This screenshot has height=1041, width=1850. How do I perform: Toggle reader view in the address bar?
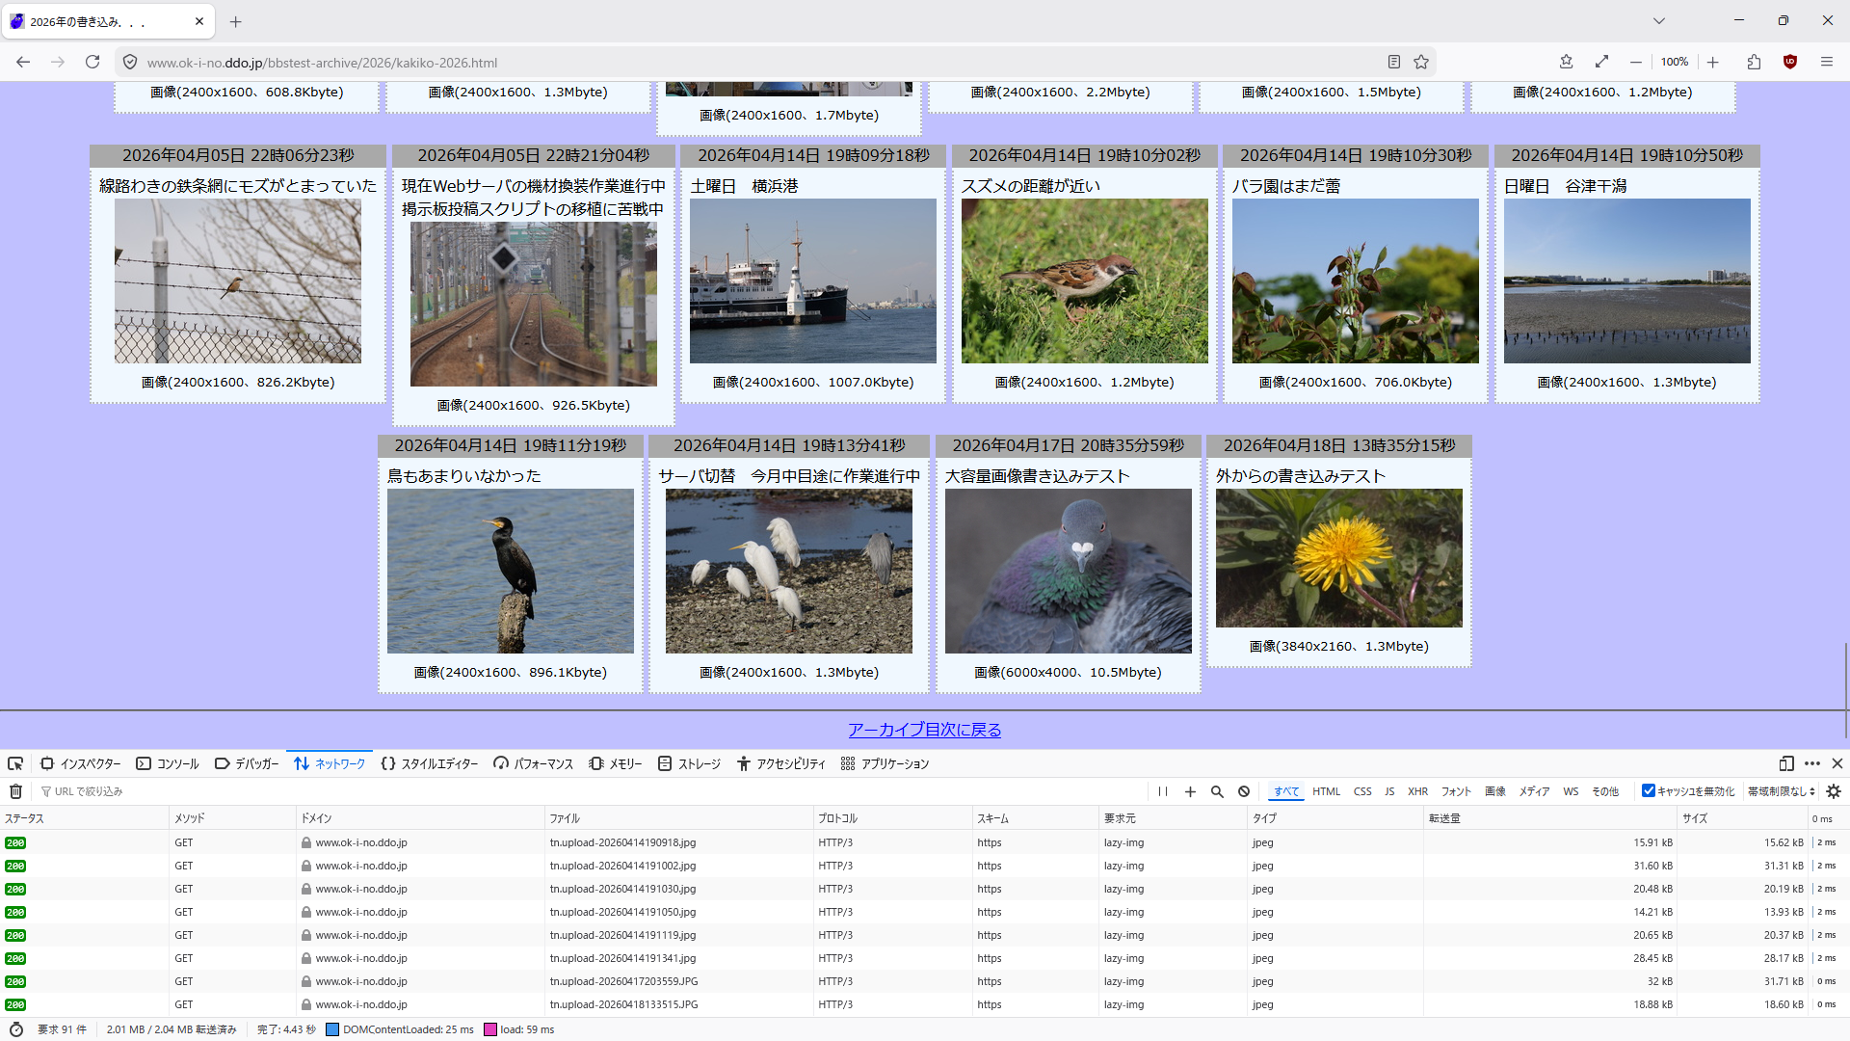pos(1393,62)
